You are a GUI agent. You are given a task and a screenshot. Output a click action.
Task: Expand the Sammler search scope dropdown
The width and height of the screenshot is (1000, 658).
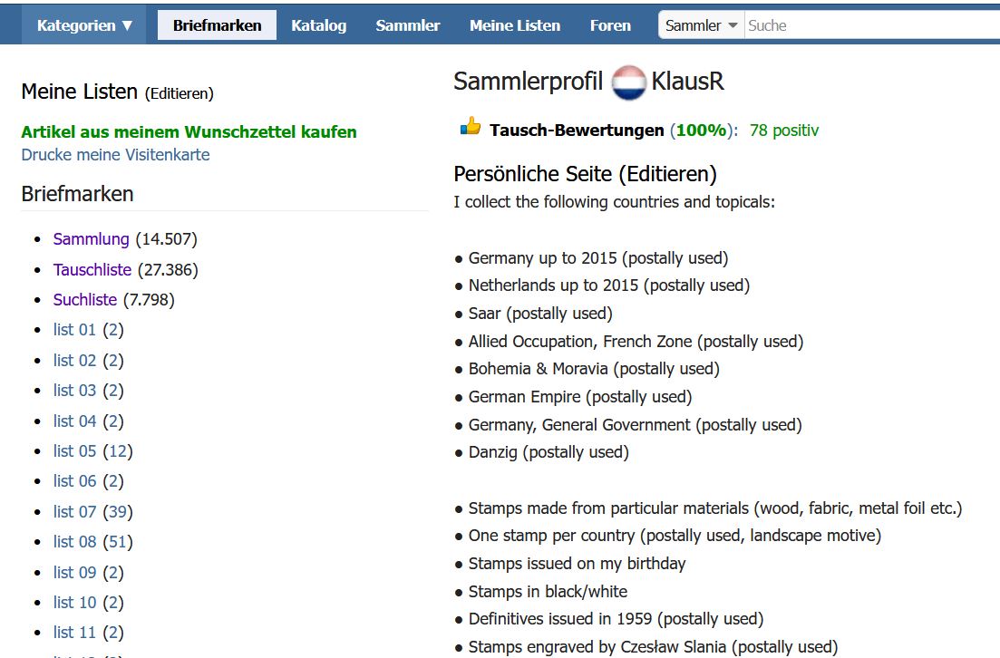[x=702, y=25]
